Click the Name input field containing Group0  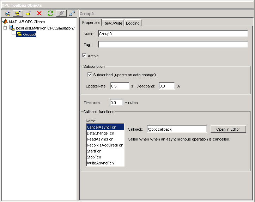173,34
